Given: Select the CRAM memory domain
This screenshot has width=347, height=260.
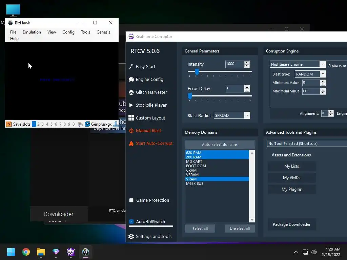Looking at the screenshot, I should [217, 170].
